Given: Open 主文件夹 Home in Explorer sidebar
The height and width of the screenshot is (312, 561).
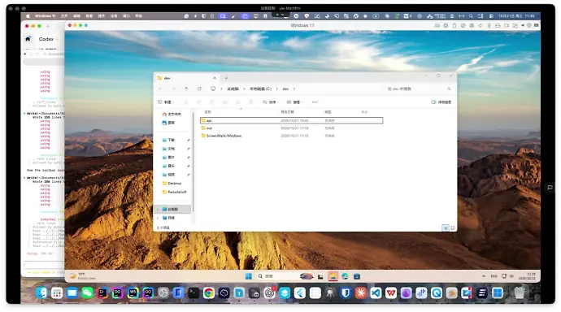Looking at the screenshot, I should pos(172,114).
